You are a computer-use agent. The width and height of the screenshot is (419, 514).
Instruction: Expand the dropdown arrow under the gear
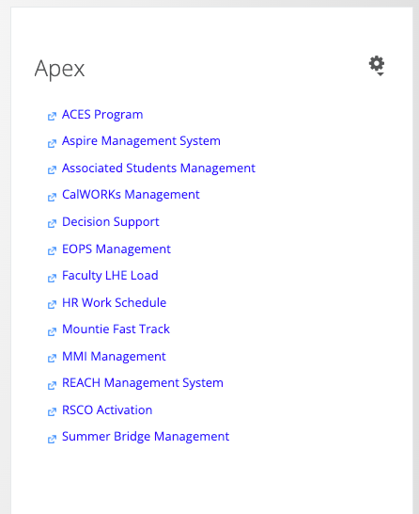click(x=380, y=74)
